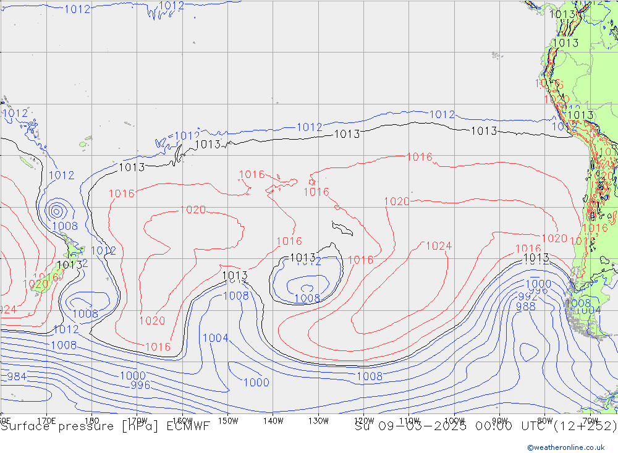The width and height of the screenshot is (618, 453).
Task: Click the 100W longitude label
Action: (454, 421)
